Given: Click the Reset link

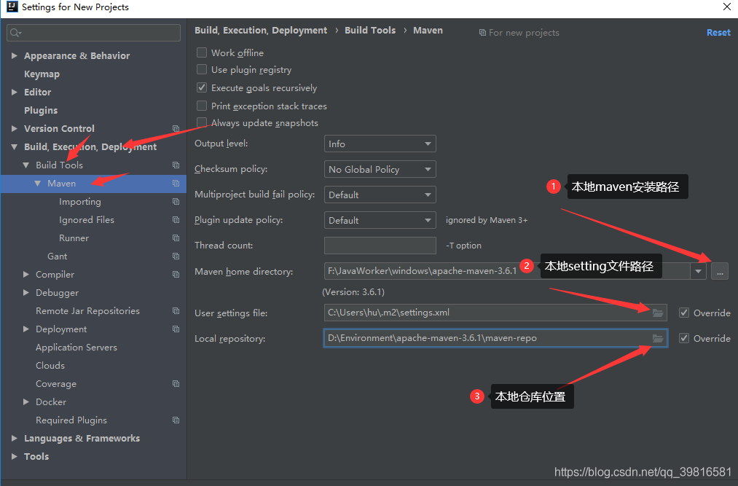Looking at the screenshot, I should 718,33.
